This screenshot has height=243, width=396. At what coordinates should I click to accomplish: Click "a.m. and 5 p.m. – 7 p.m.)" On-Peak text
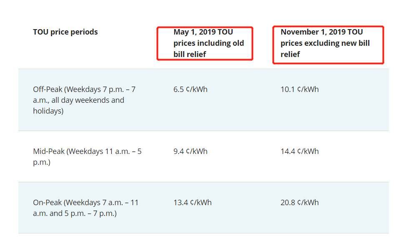point(75,214)
